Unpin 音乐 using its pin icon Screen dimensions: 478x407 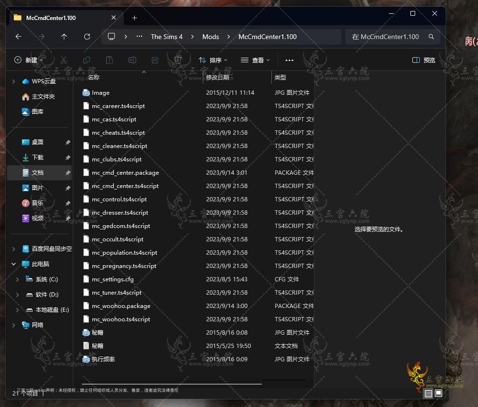[x=68, y=203]
